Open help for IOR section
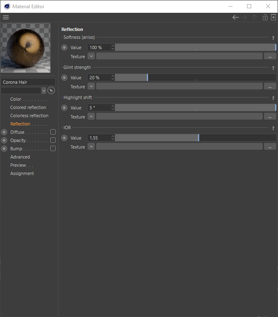 tap(273, 128)
